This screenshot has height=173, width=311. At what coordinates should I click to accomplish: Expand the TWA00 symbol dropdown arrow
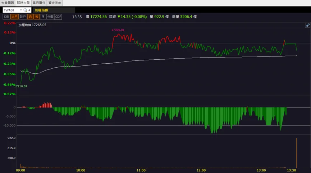click(21, 10)
